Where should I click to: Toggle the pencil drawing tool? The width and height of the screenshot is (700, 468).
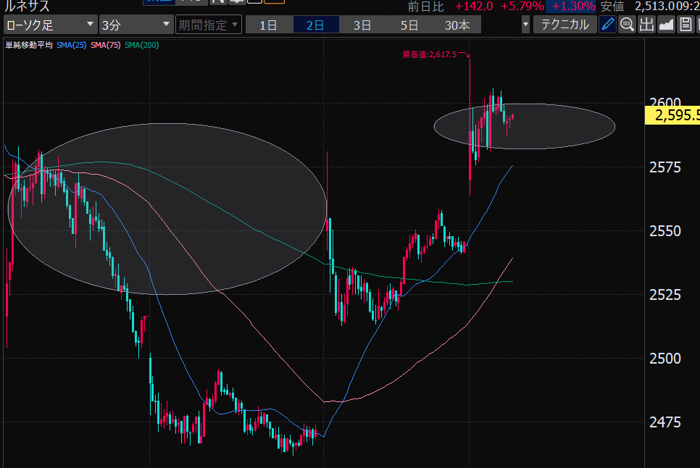(x=608, y=25)
